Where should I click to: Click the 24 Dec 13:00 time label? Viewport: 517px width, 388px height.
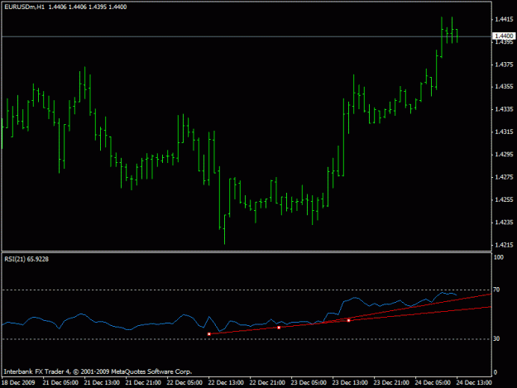[474, 382]
